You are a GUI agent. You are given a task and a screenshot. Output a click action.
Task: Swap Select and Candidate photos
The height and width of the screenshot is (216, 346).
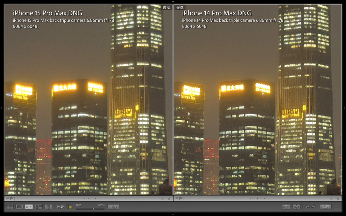[x=286, y=207]
